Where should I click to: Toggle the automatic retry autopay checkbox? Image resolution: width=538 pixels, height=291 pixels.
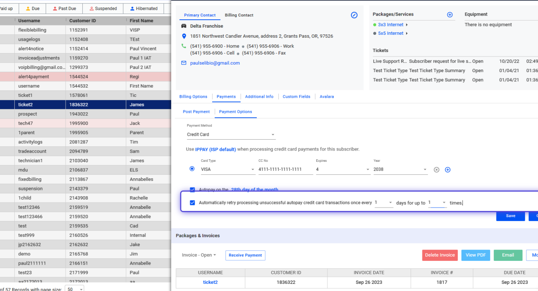[192, 203]
